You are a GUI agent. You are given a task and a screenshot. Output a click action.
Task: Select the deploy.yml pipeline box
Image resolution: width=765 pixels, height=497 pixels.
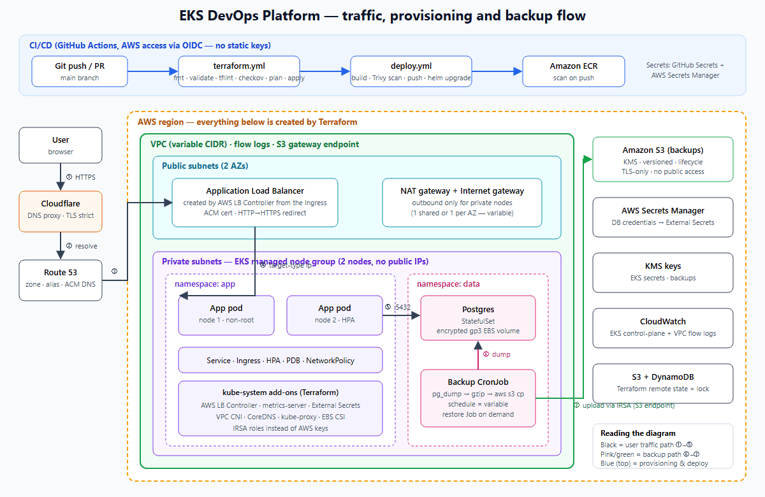(x=411, y=71)
